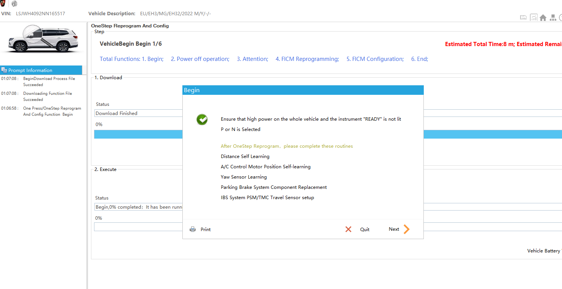Viewport: 562px width, 289px height.
Task: Click the Roewe brand logo icon
Action: (x=3, y=3)
